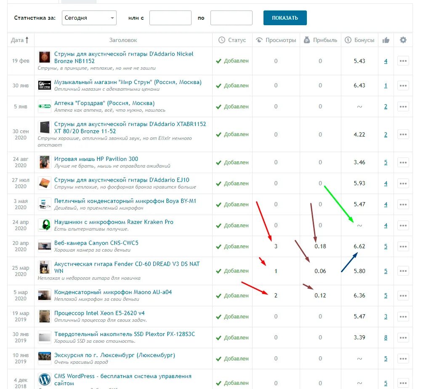Click the Заголовок column header
This screenshot has width=423, height=389.
coord(123,40)
